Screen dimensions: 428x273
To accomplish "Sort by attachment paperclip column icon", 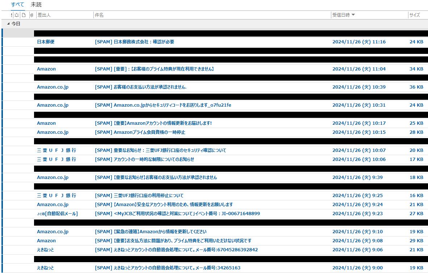I will pos(32,15).
